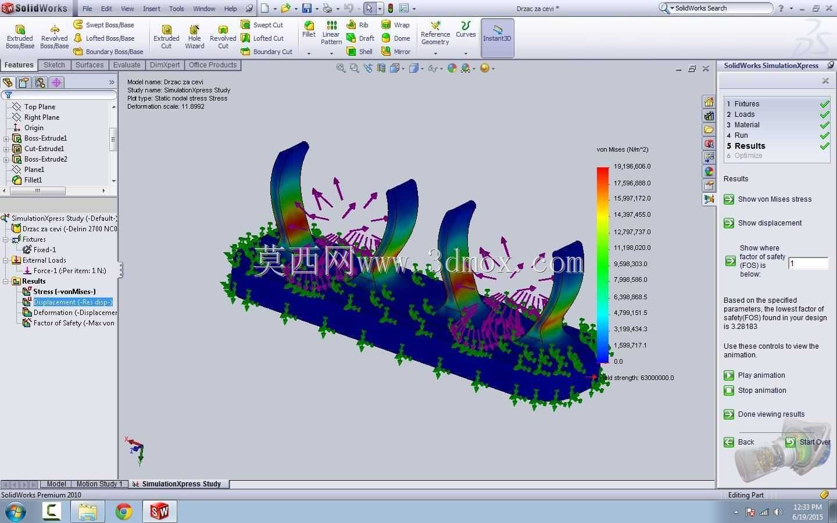
Task: Select the Dome tool
Action: click(x=396, y=38)
